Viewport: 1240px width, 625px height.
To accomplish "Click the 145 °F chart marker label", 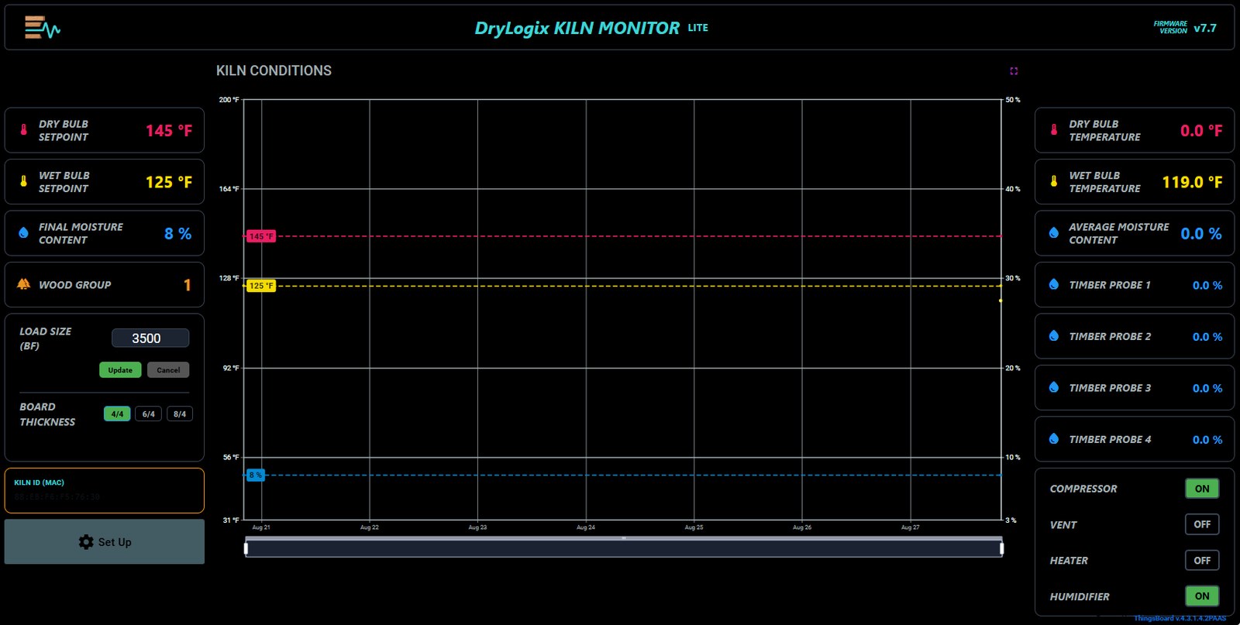I will (260, 236).
